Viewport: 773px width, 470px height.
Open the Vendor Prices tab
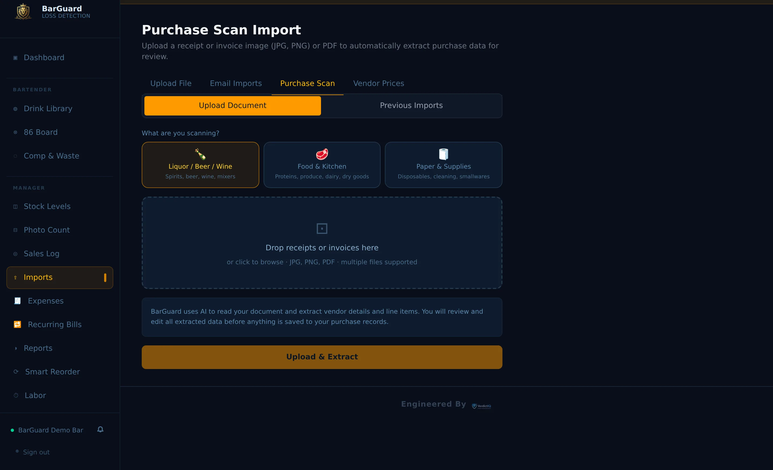[379, 84]
